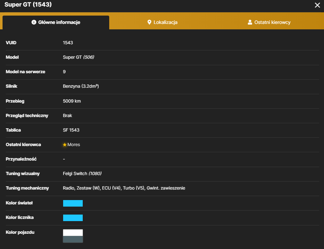The width and height of the screenshot is (324, 249).
Task: Click the info icon on Główne informacje tab
Action: pyautogui.click(x=34, y=22)
